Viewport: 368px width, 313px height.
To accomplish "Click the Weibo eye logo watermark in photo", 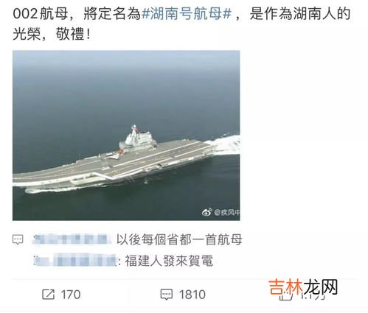I will (x=206, y=212).
